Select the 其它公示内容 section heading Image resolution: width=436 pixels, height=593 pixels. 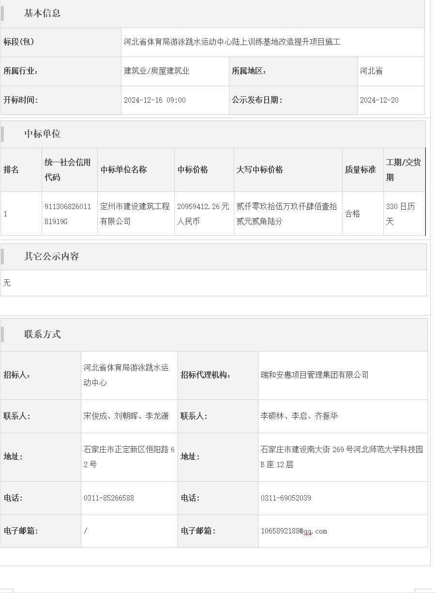point(51,257)
